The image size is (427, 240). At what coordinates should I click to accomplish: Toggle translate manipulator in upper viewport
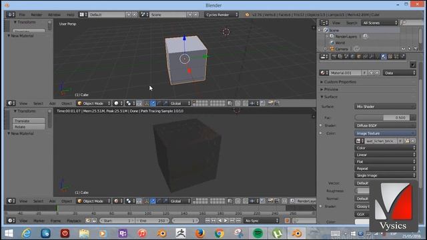tap(153, 103)
